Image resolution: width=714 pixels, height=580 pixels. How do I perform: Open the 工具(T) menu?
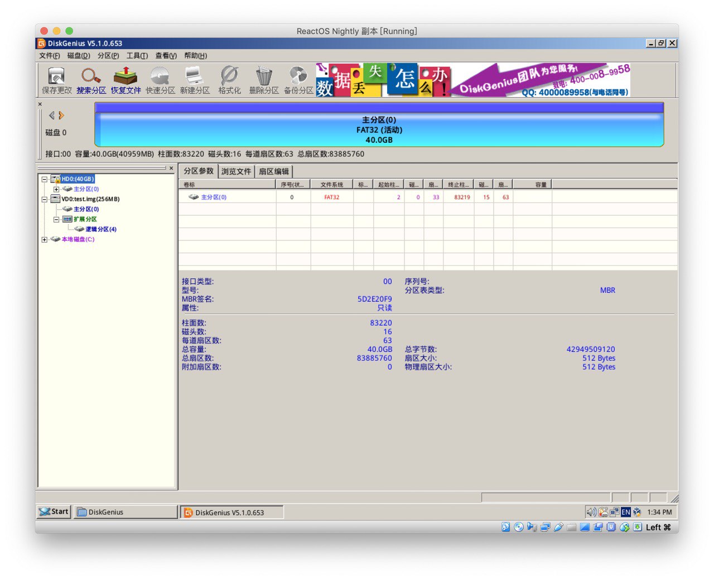tap(137, 56)
